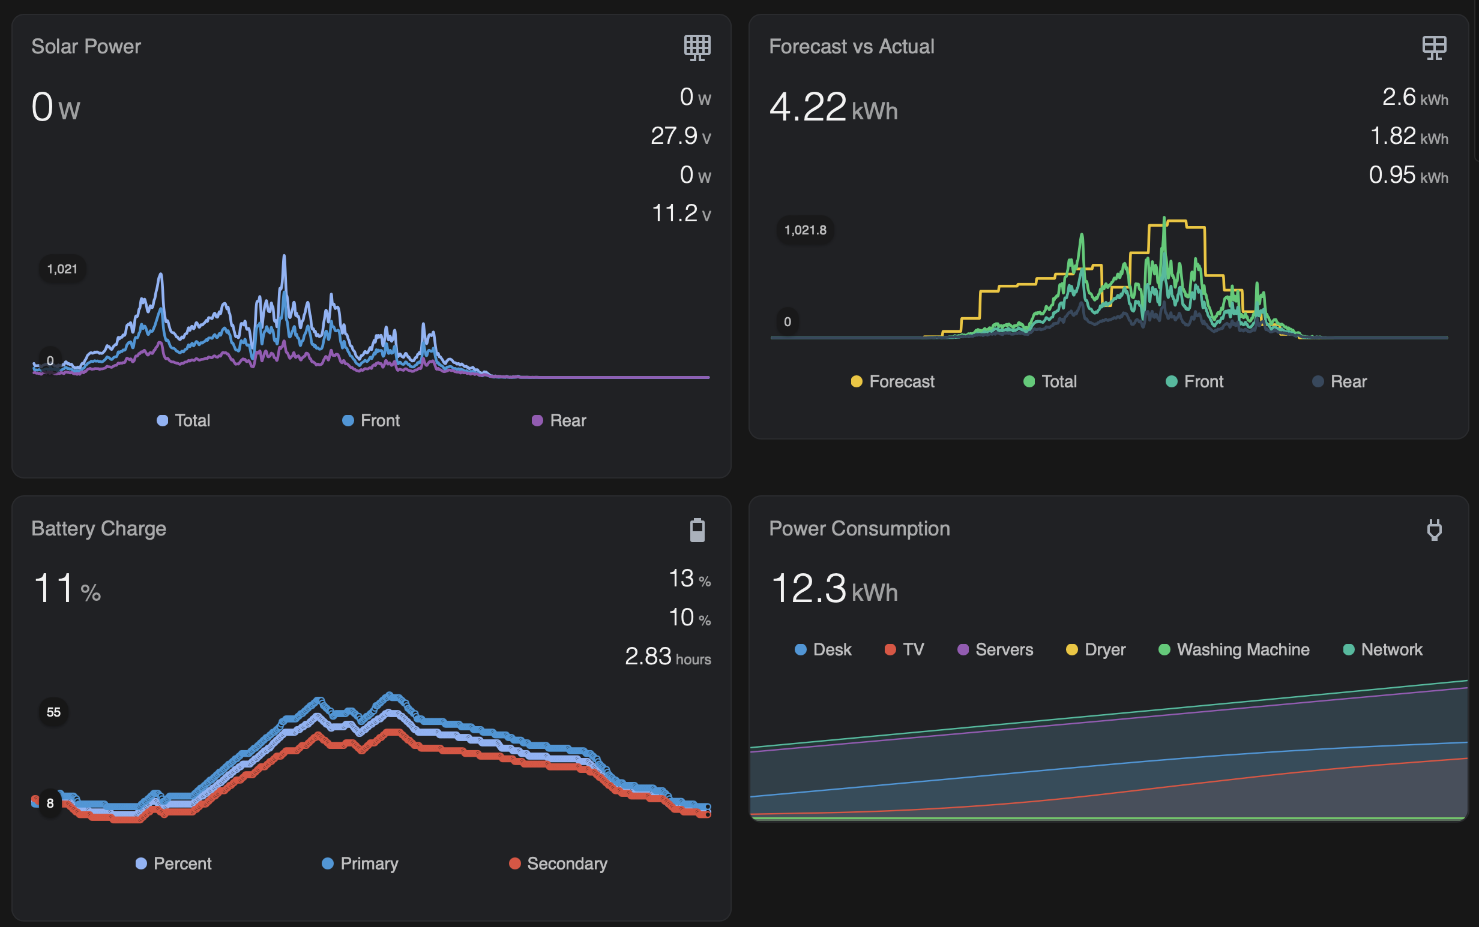Toggle the Primary battery series
Viewport: 1479px width, 927px height.
pyautogui.click(x=360, y=863)
